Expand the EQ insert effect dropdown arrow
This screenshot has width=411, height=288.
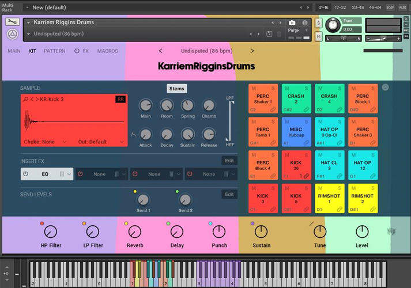tap(70, 174)
